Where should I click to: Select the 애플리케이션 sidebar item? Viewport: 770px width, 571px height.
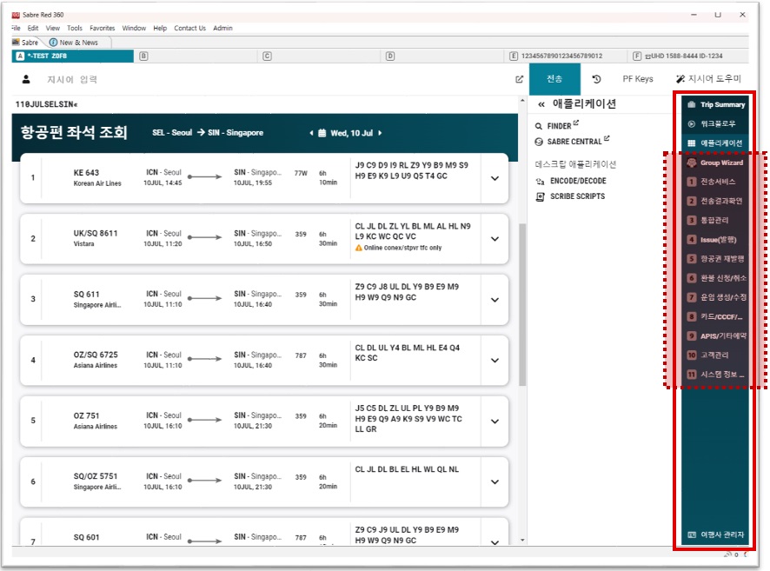[x=715, y=143]
